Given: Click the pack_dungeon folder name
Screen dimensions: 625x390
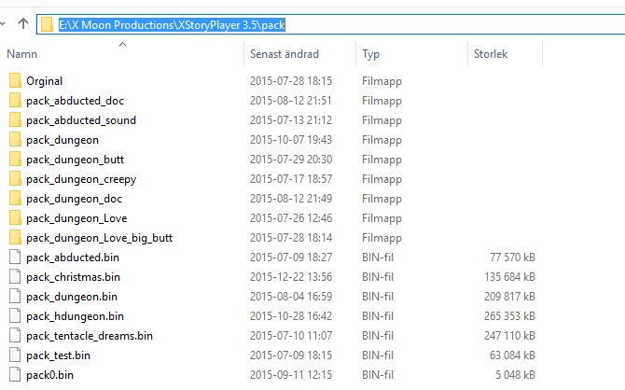Looking at the screenshot, I should click(62, 140).
